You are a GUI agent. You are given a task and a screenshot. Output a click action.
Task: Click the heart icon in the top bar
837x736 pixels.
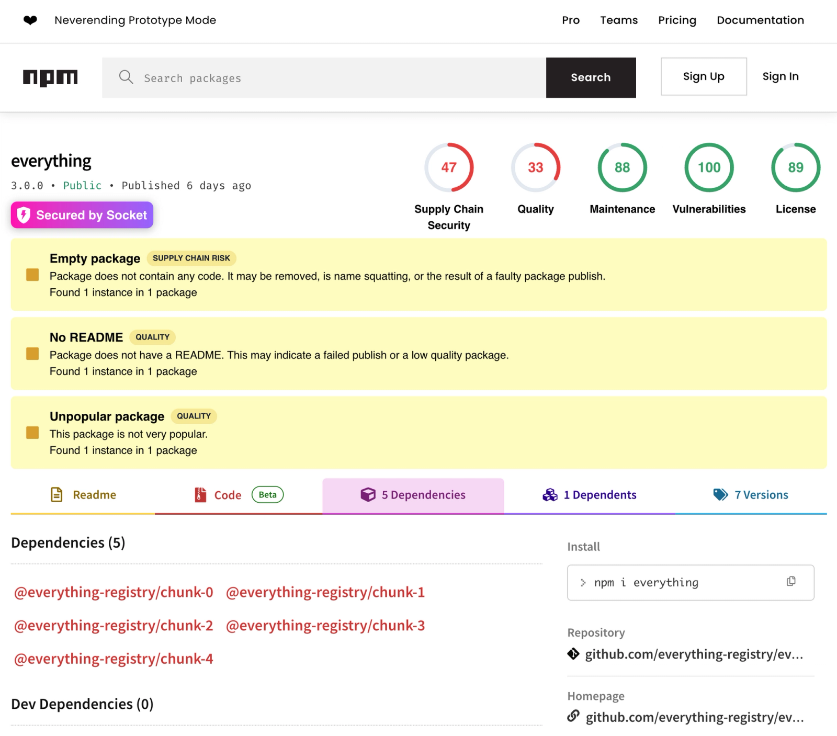tap(30, 20)
